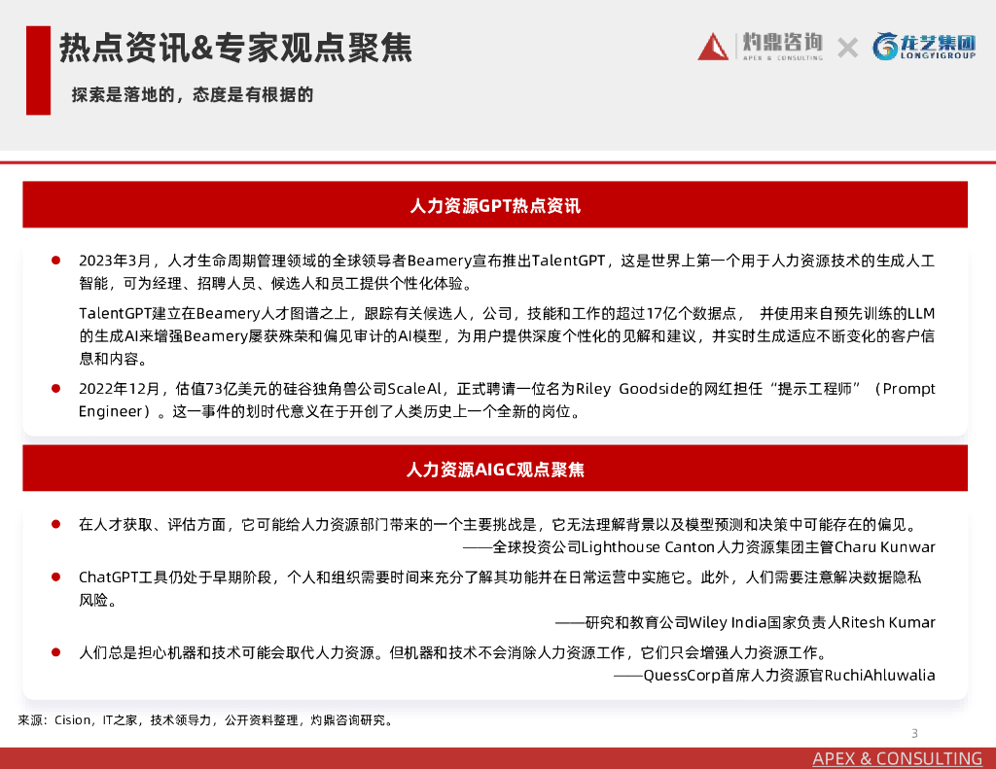
Task: Click the 龙艺集团 brand name text
Action: click(x=938, y=43)
